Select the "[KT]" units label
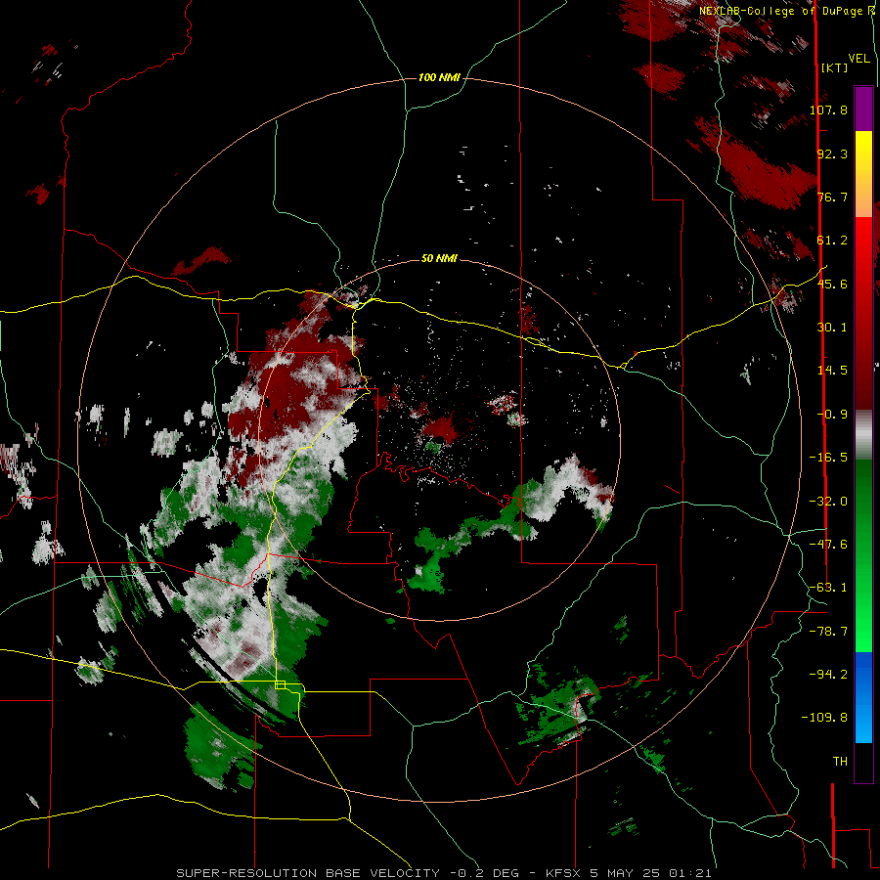The height and width of the screenshot is (880, 880). pos(835,67)
